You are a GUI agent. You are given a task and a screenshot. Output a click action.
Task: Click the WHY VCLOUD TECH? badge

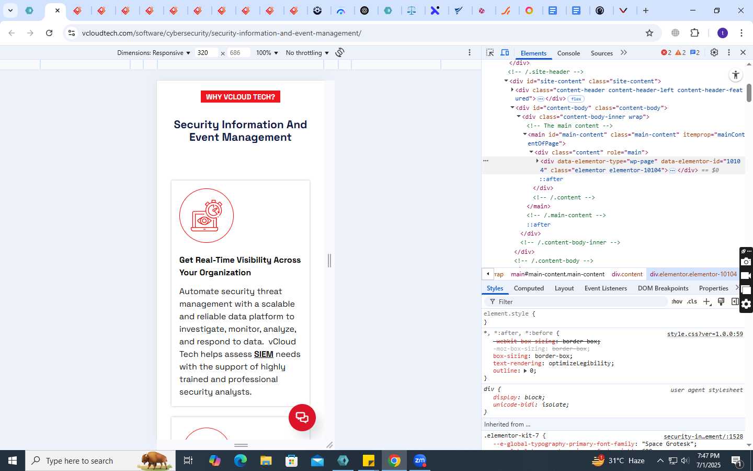[x=240, y=97]
